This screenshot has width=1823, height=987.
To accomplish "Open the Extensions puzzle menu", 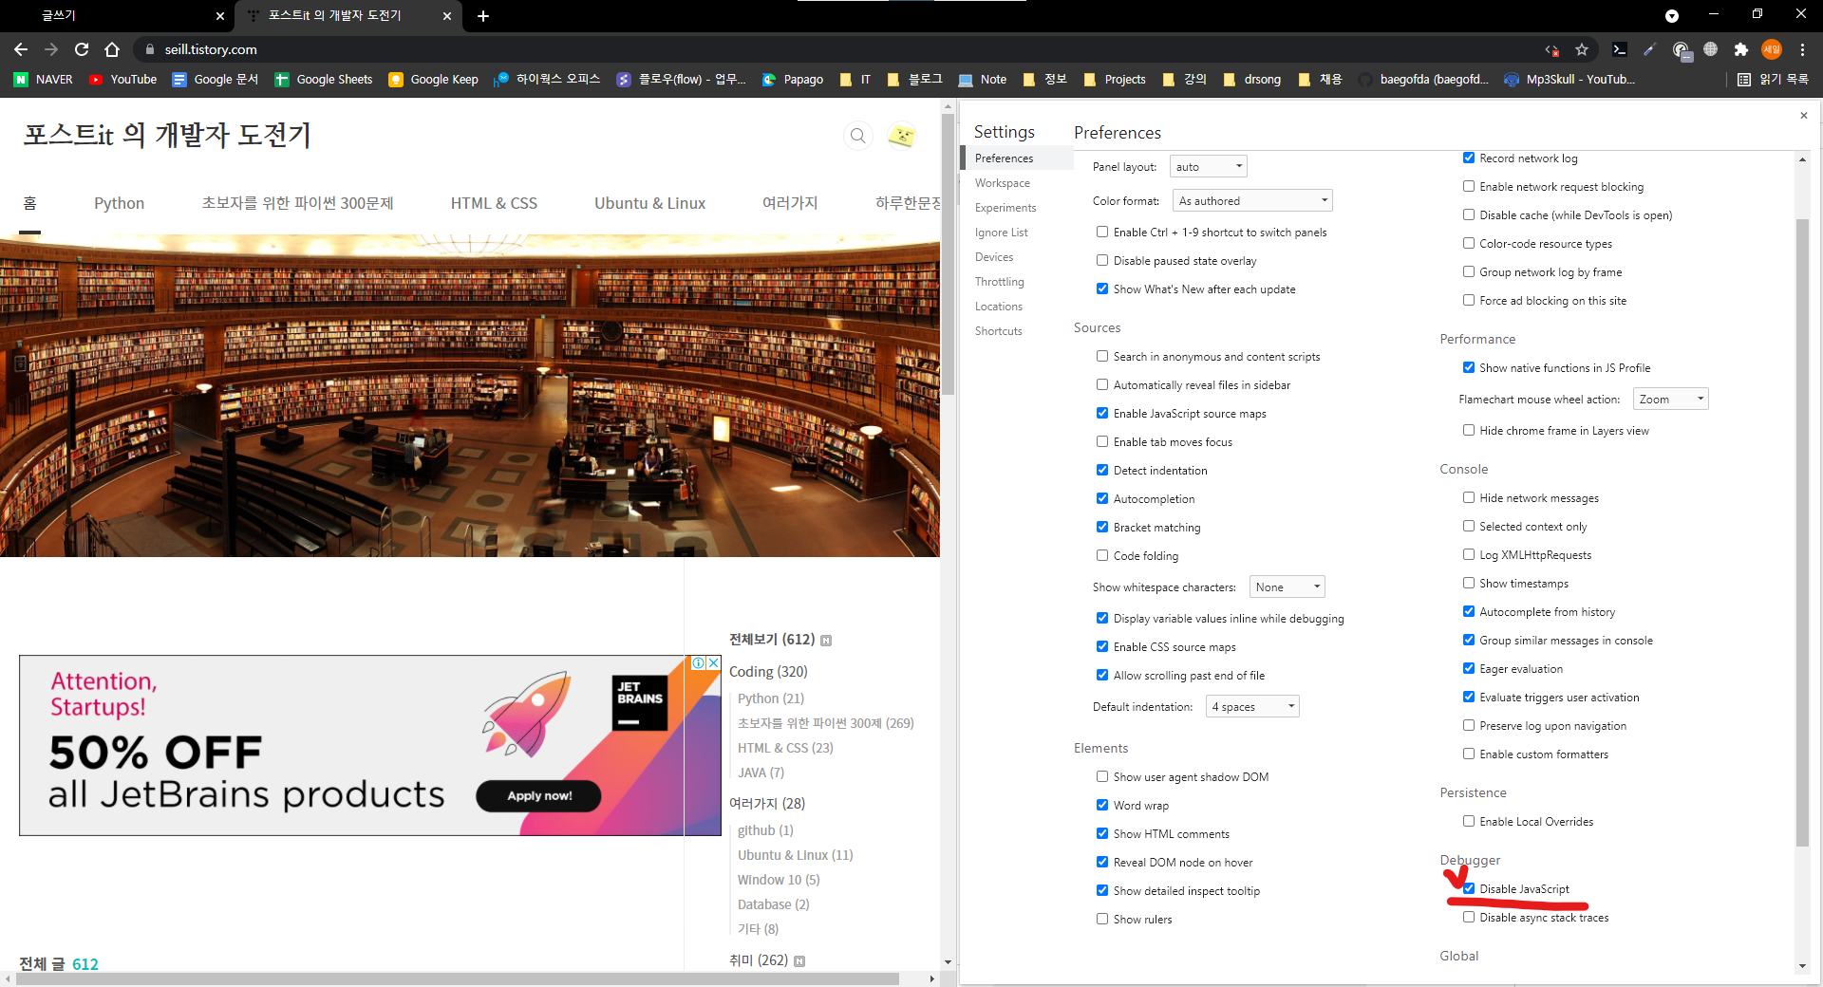I will 1740,49.
